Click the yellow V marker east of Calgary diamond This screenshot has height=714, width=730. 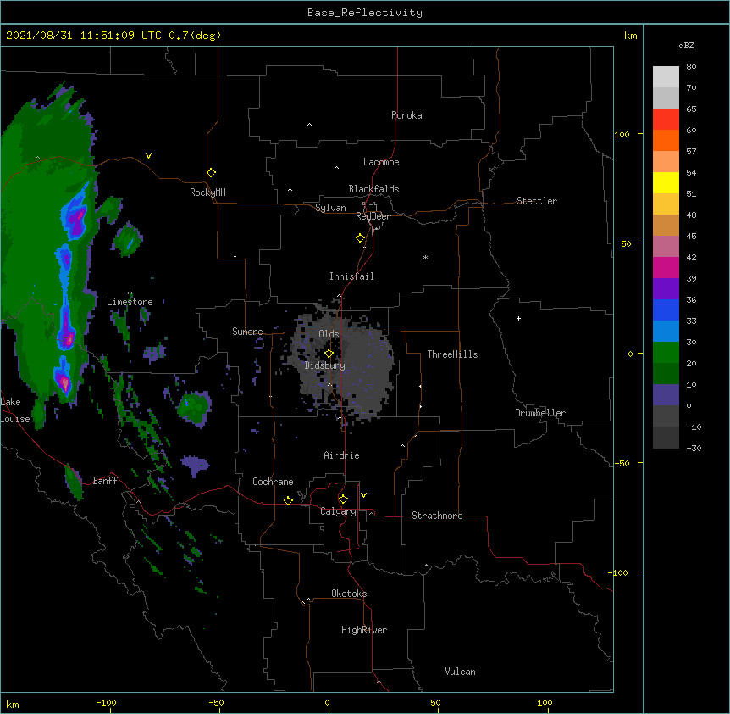point(363,495)
